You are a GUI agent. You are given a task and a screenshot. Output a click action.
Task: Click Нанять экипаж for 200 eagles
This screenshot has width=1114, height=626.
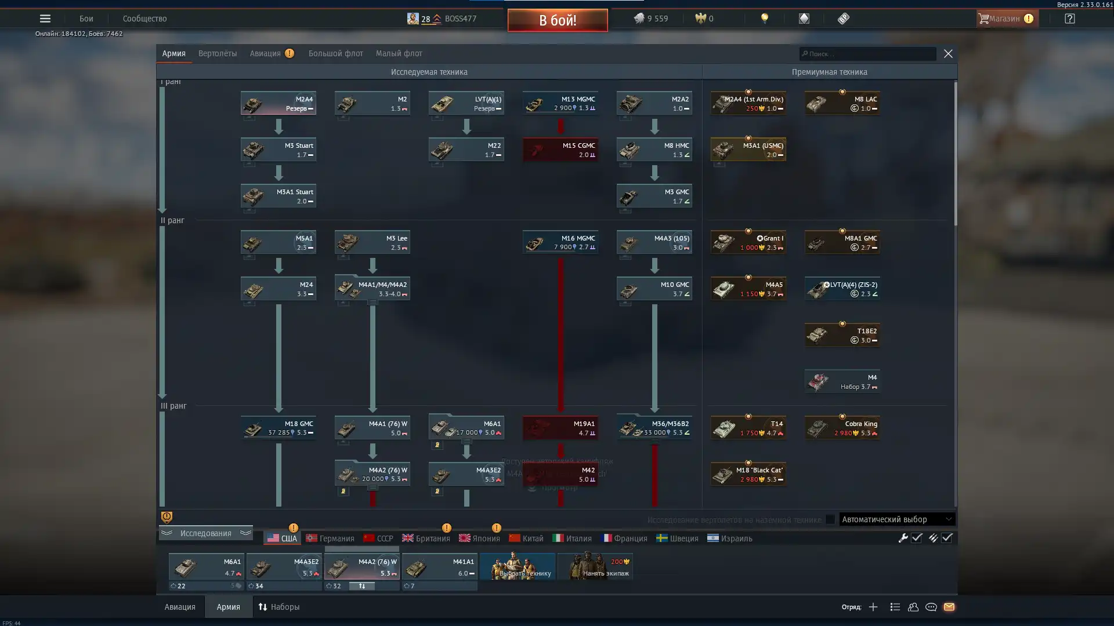point(595,566)
